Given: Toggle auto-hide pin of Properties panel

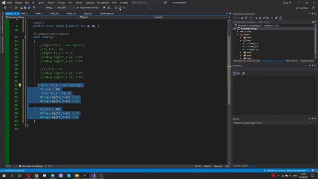Looking at the screenshot, I should click(x=313, y=66).
